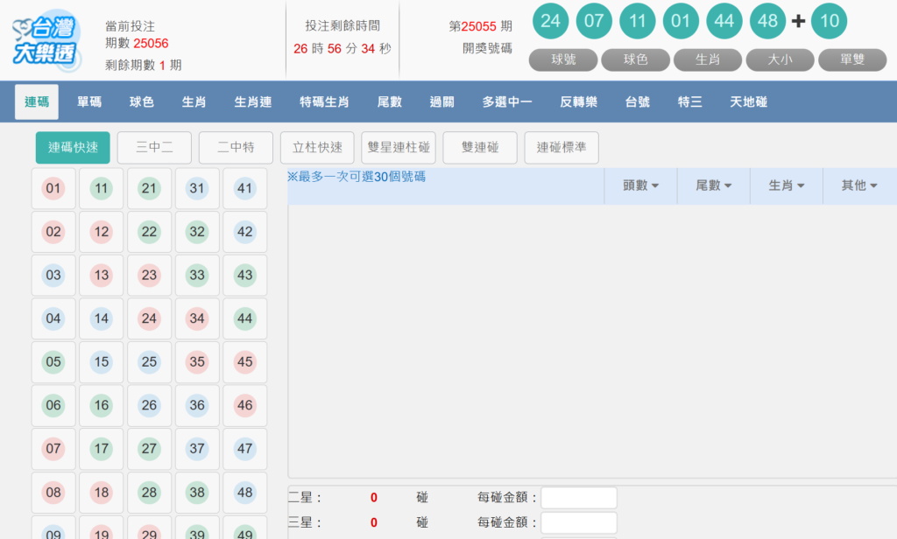Toggle the 單雙 display mode
The width and height of the screenshot is (897, 539).
(851, 60)
